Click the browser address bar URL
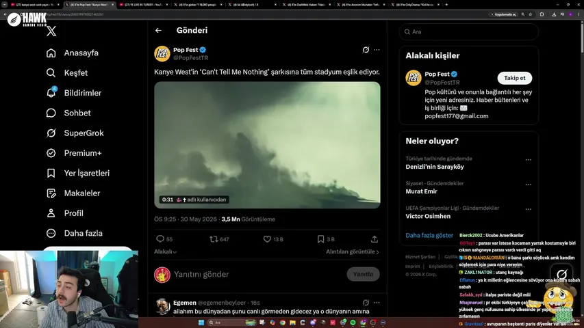The width and height of the screenshot is (584, 328). click(x=75, y=14)
